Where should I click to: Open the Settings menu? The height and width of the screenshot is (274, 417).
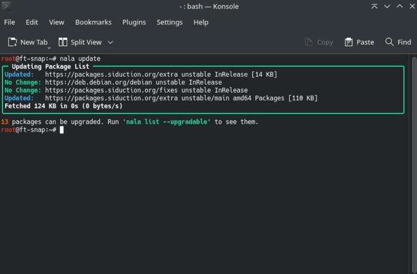click(x=169, y=22)
